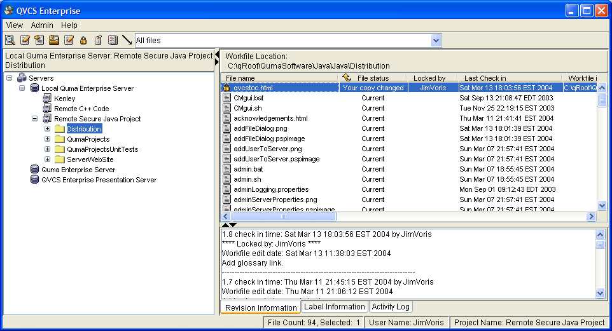Sort by the File status column header
The height and width of the screenshot is (331, 612).
coord(373,78)
